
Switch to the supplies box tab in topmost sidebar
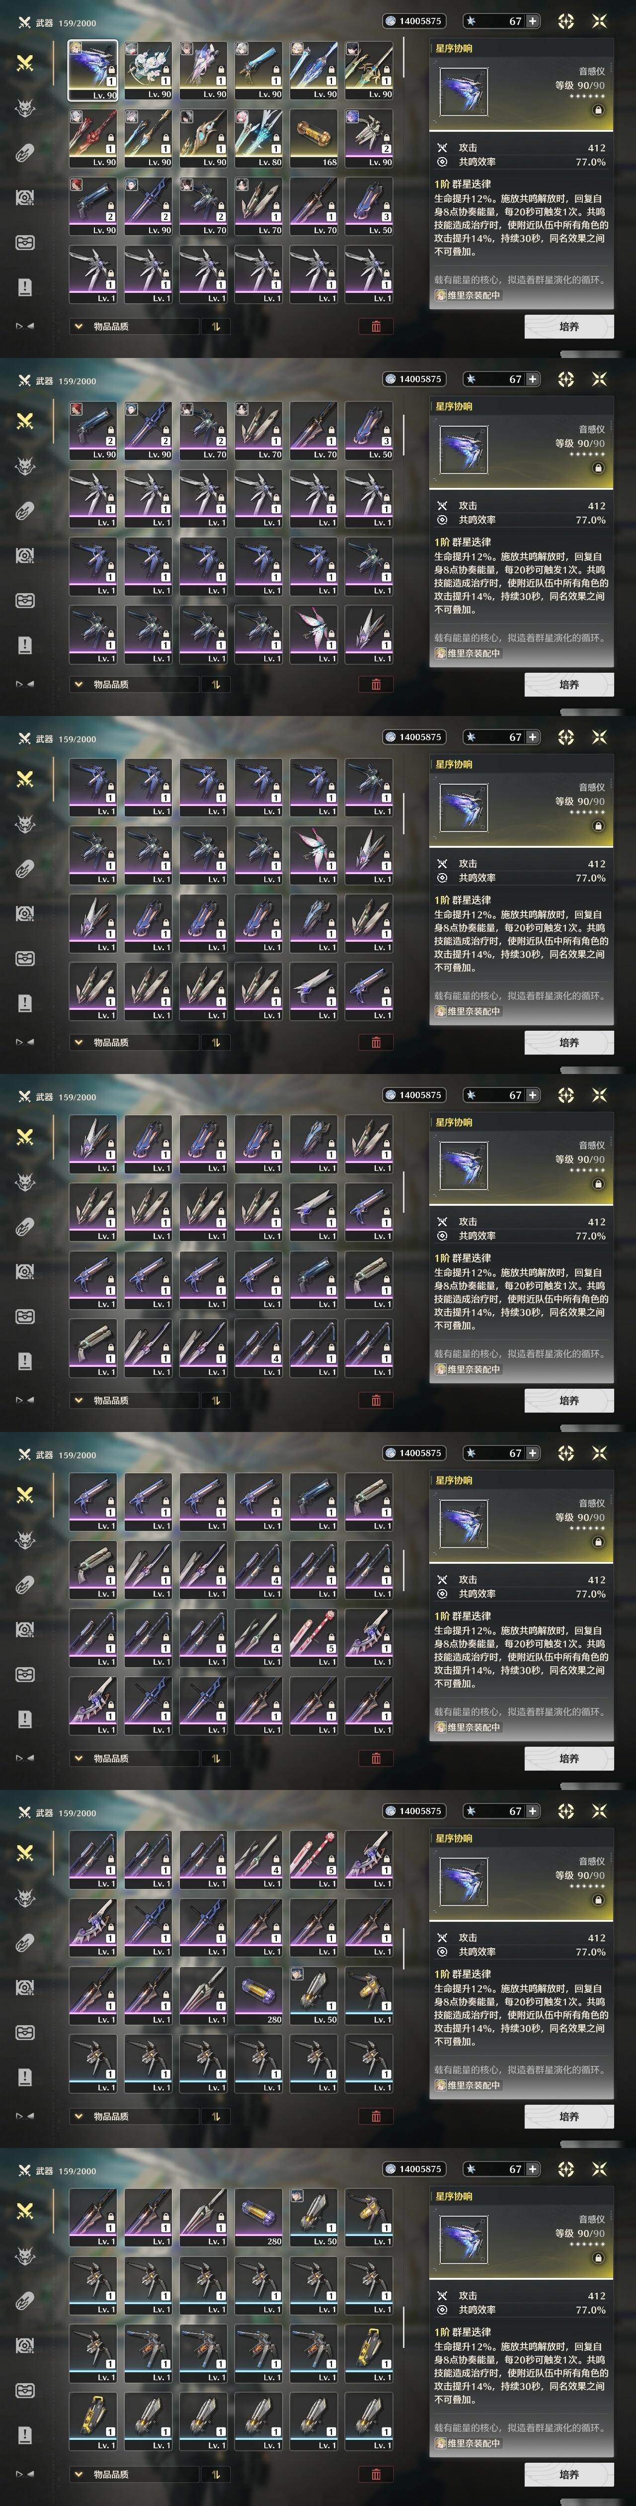tap(25, 242)
